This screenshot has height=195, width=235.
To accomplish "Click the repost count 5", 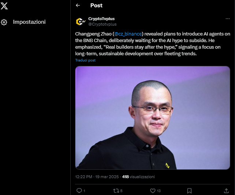I will click(121, 191).
